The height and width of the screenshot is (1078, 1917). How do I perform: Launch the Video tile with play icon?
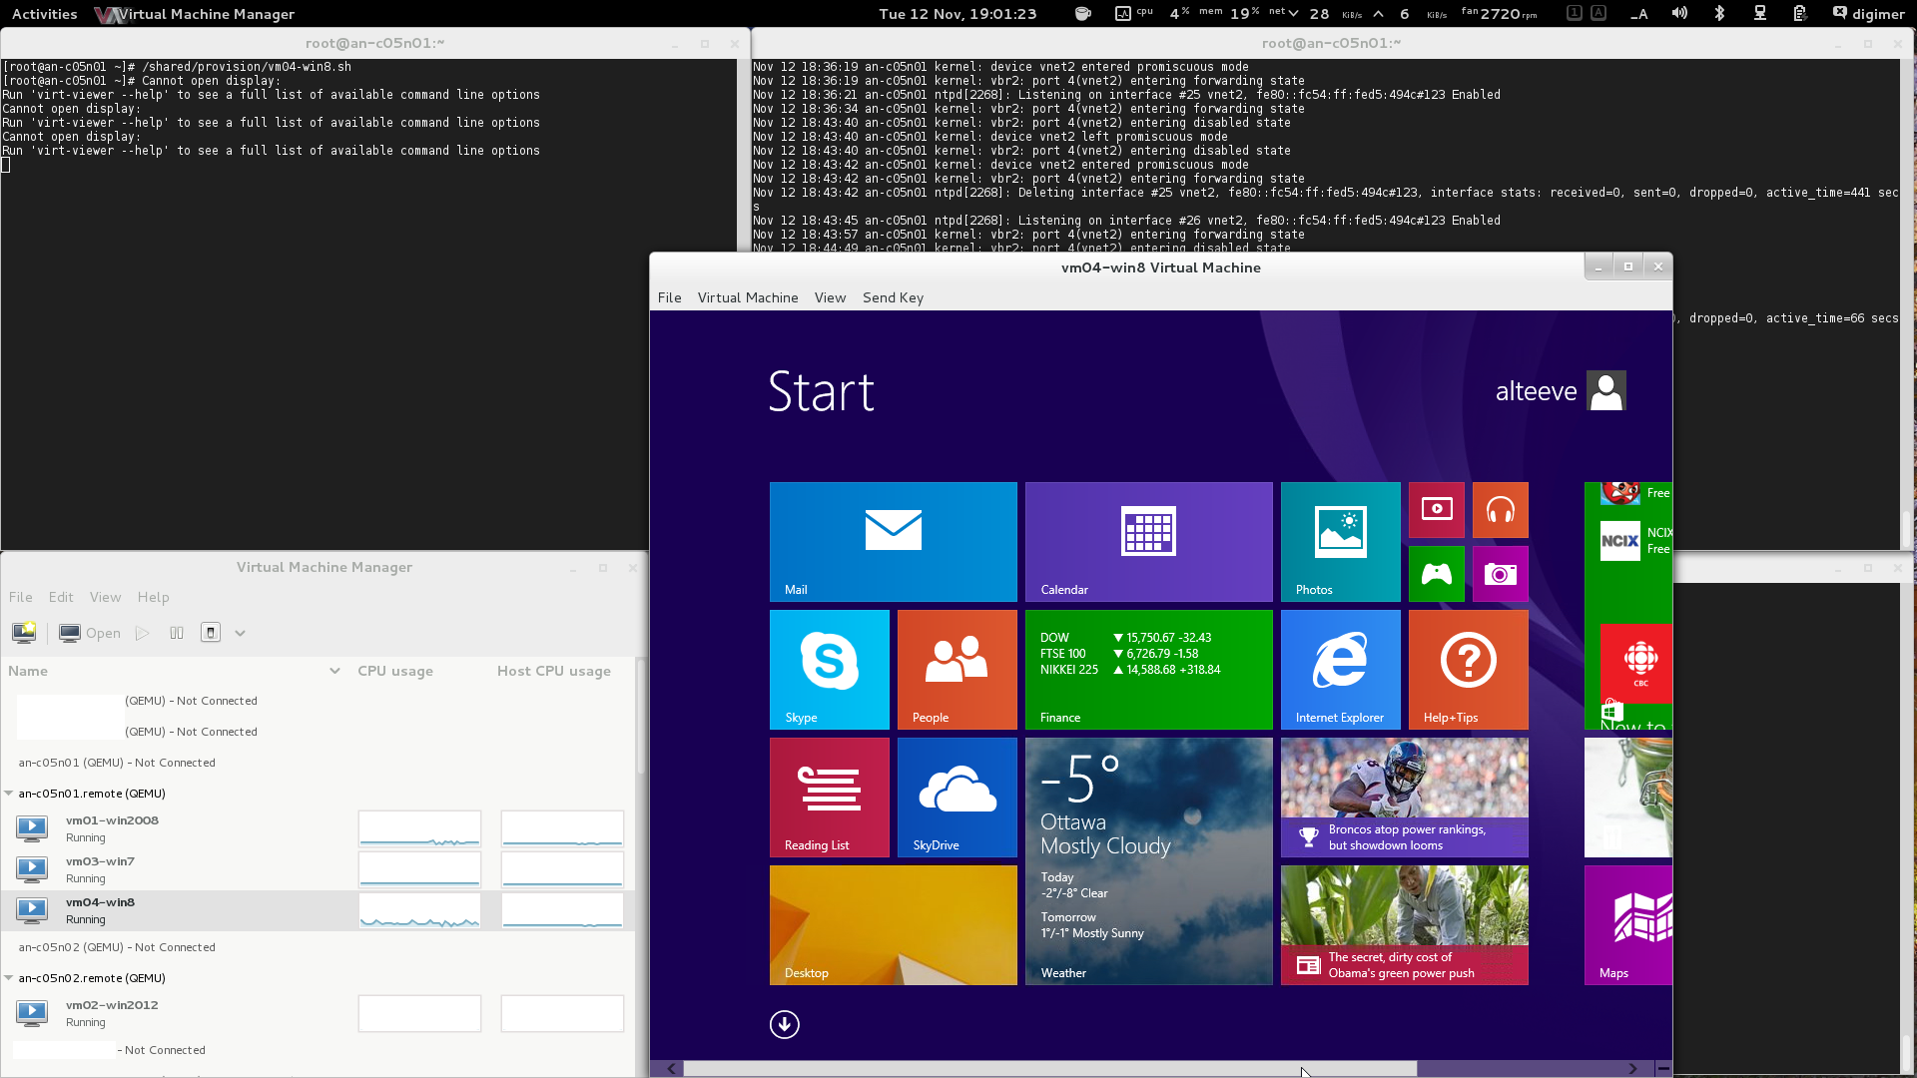pyautogui.click(x=1436, y=510)
